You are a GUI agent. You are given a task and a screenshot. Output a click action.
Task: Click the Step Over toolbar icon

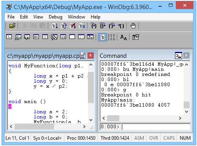click(103, 26)
